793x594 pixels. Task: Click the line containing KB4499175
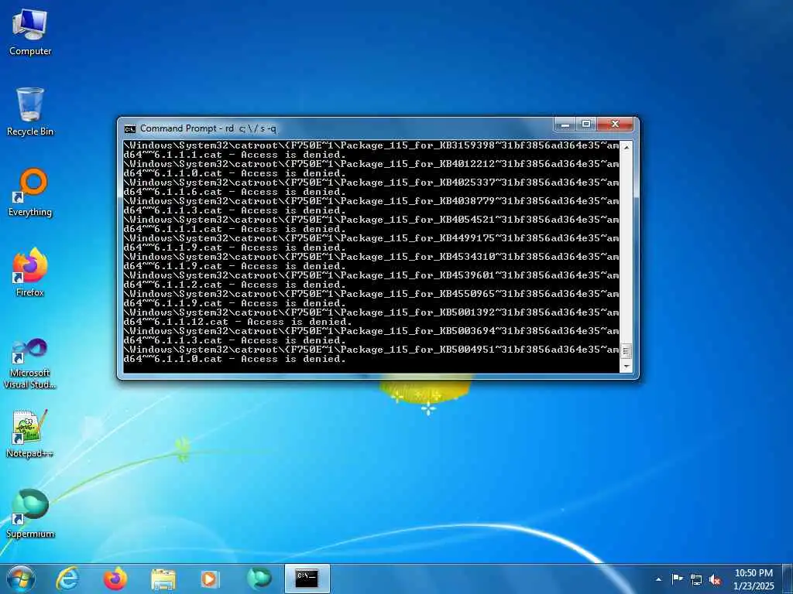pos(371,238)
